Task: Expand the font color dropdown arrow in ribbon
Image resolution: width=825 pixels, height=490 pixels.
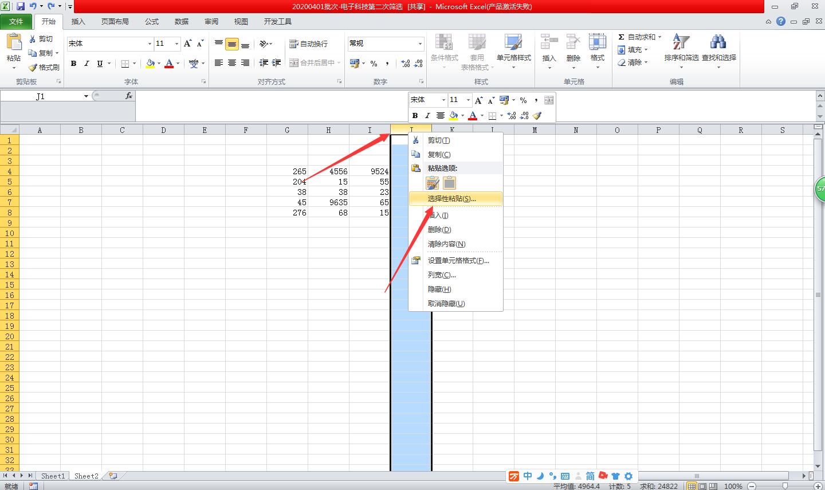Action: (178, 64)
